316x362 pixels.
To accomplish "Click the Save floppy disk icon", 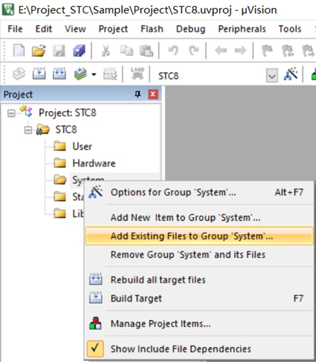I will [x=59, y=50].
